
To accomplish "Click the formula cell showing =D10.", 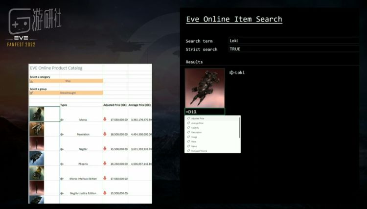I will pyautogui.click(x=205, y=112).
